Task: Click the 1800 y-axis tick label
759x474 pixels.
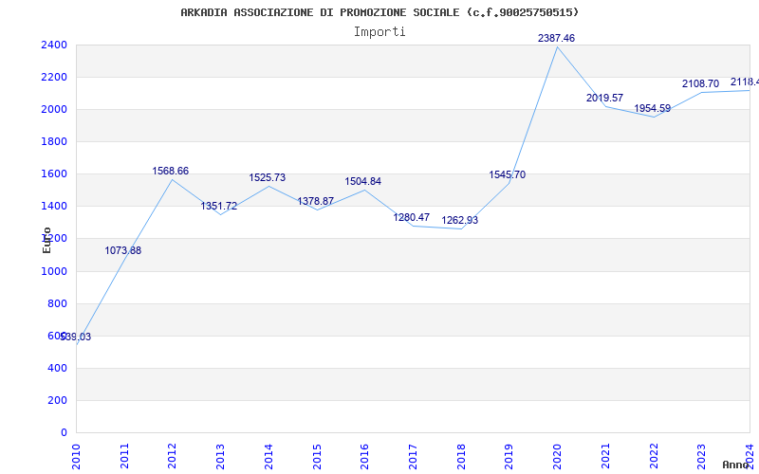Action: pos(53,141)
